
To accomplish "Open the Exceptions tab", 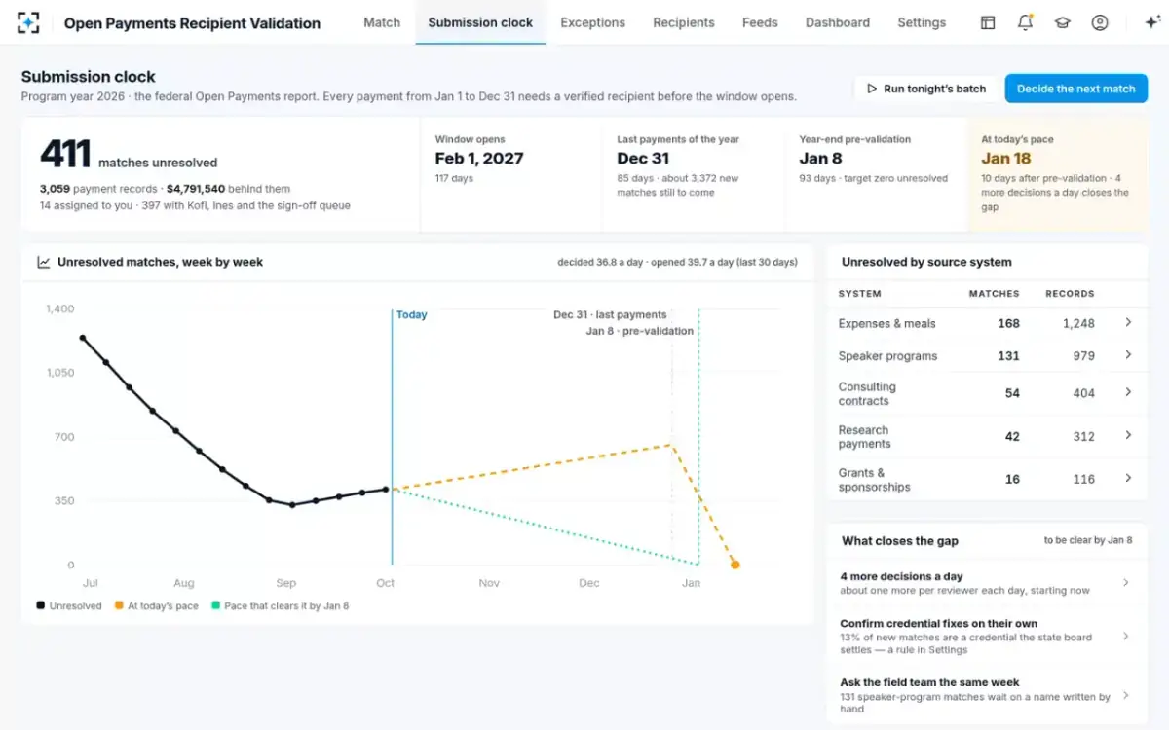I will [x=592, y=22].
